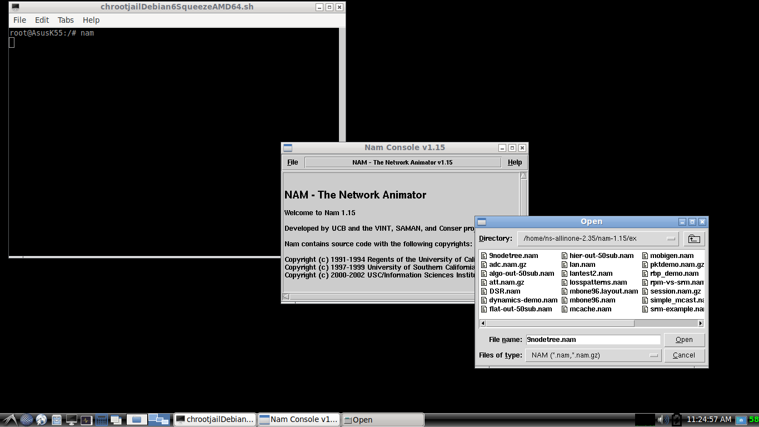Click Nam Console vertical scrollbar up arrow

(x=523, y=176)
